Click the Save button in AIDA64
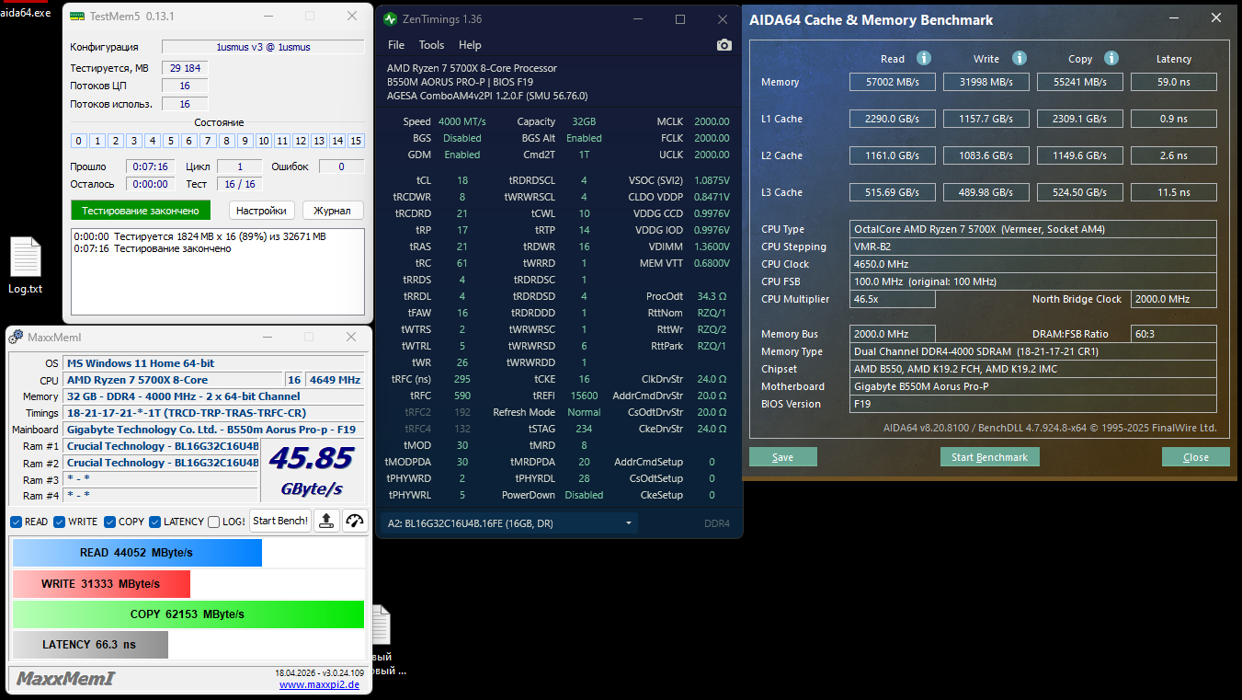 [783, 457]
